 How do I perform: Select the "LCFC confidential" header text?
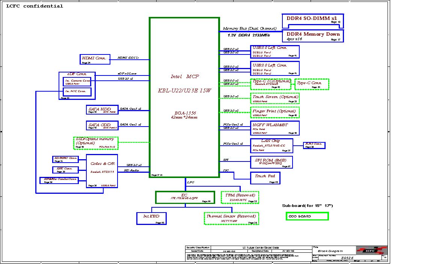[x=35, y=6]
